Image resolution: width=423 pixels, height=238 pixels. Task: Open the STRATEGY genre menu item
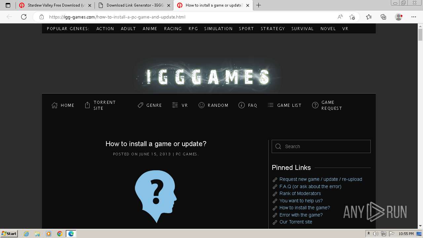pyautogui.click(x=273, y=29)
